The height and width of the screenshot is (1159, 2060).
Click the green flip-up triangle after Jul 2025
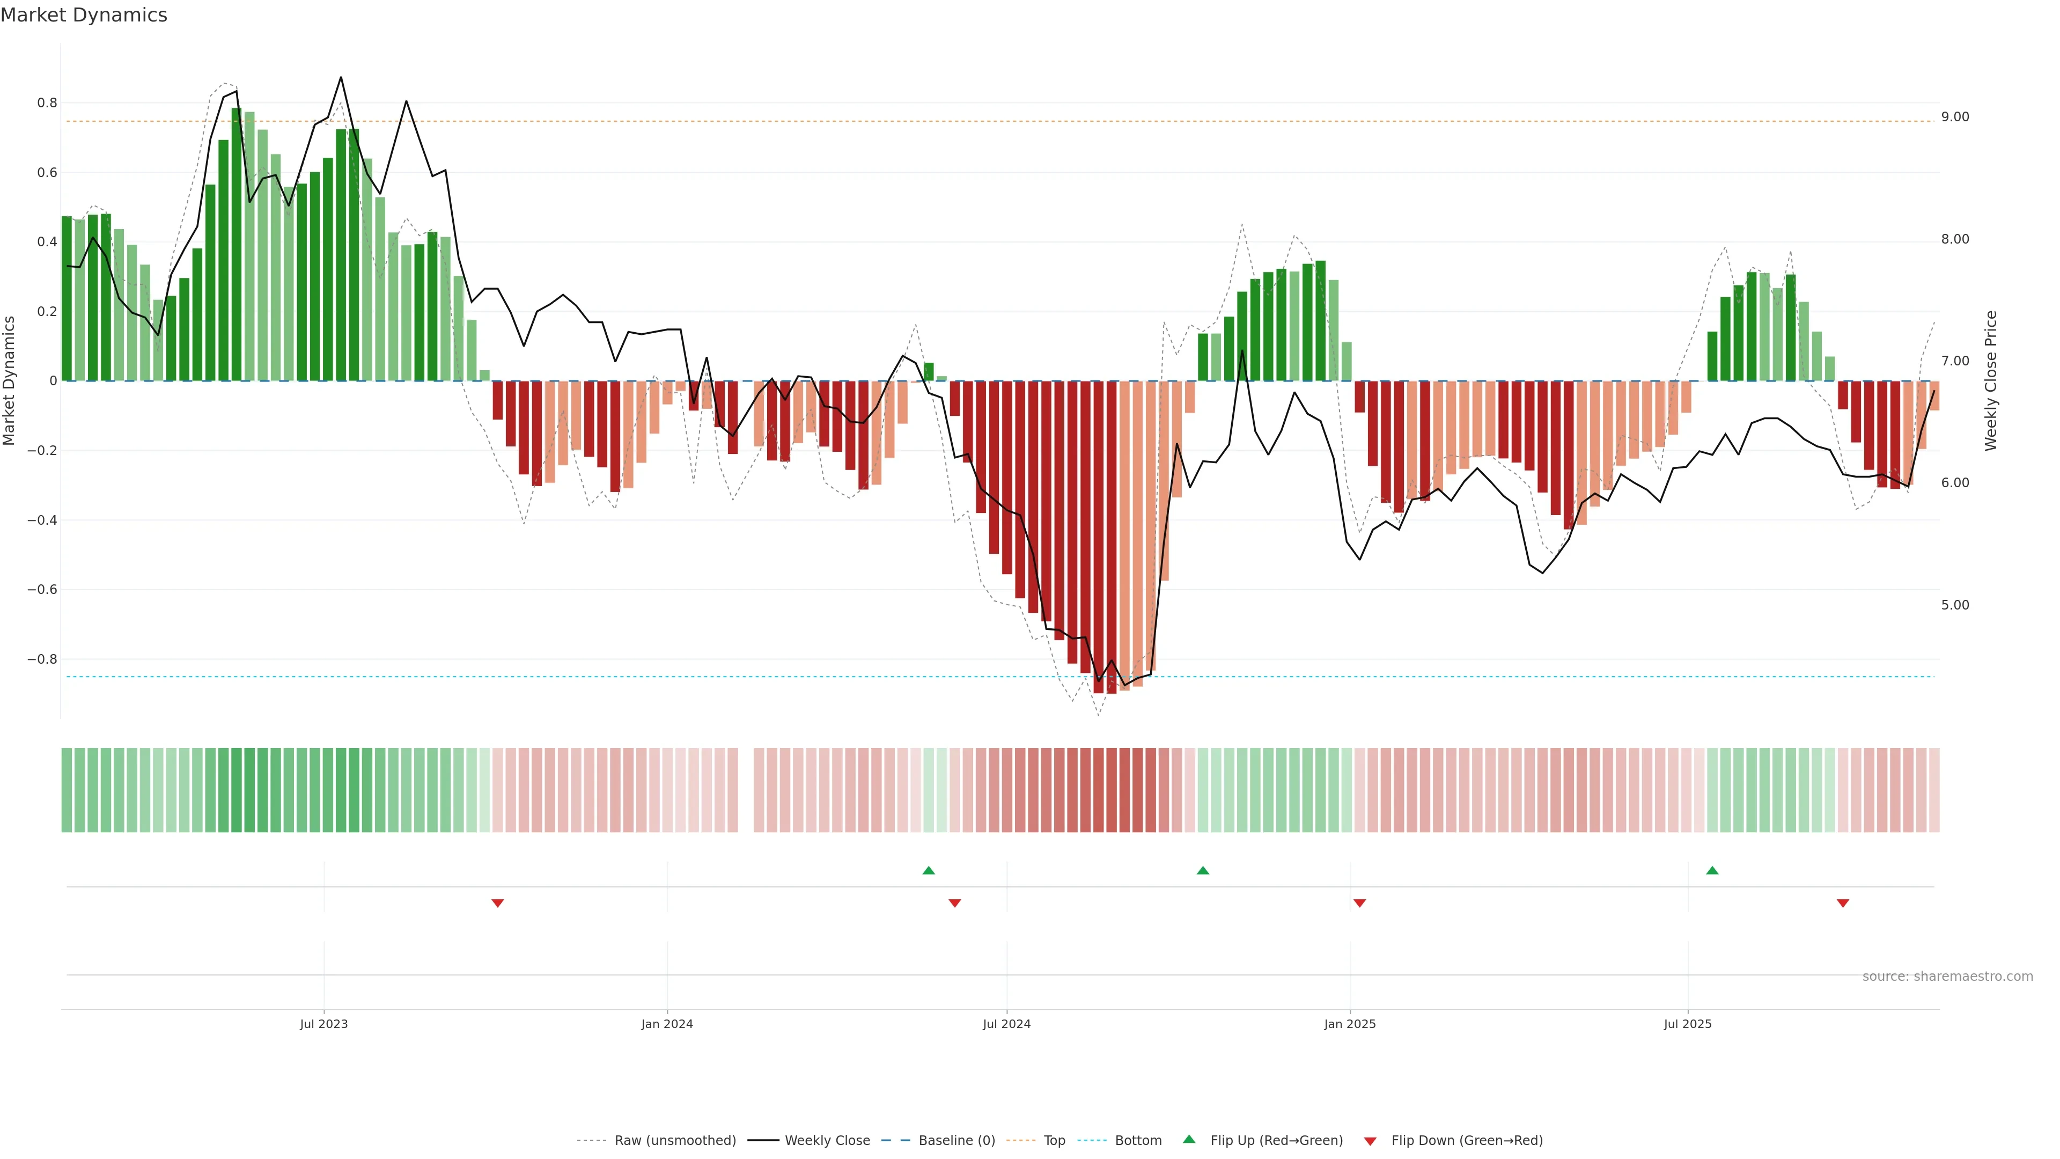tap(1712, 870)
